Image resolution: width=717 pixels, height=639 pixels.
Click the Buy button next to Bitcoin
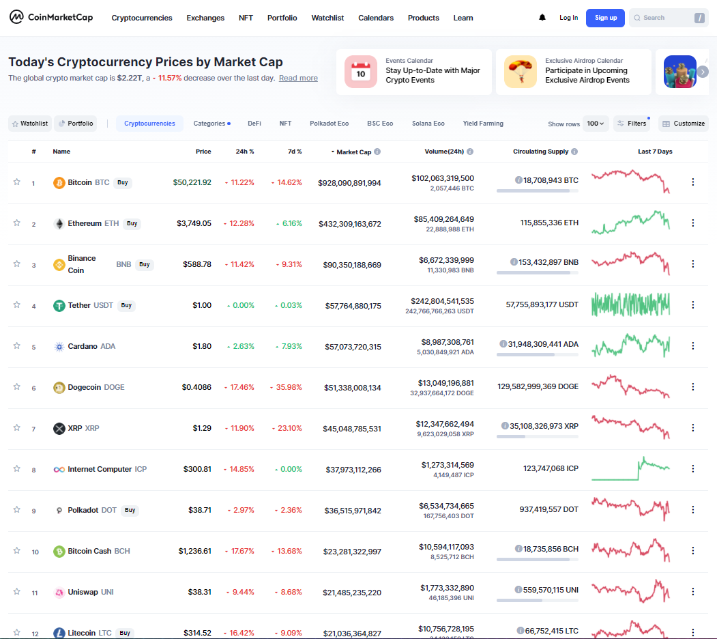pyautogui.click(x=123, y=183)
